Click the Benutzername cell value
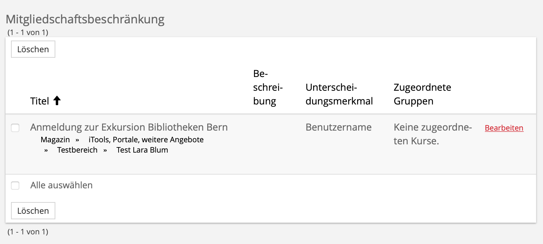Viewport: 543px width, 244px height. [339, 127]
